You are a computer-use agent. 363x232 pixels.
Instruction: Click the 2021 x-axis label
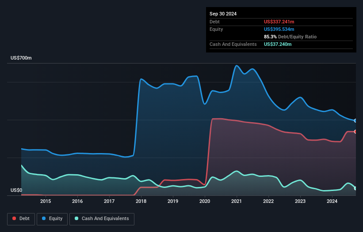(x=237, y=201)
